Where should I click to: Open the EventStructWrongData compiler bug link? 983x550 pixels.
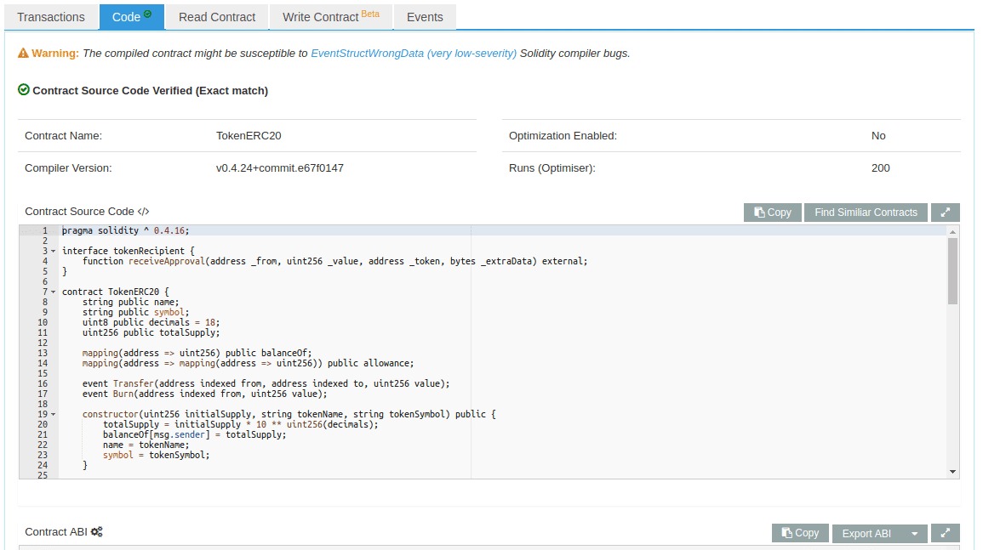(414, 54)
